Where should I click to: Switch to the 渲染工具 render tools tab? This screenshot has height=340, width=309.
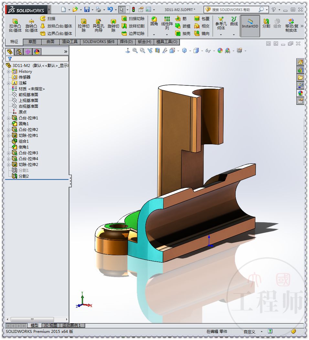pos(70,42)
